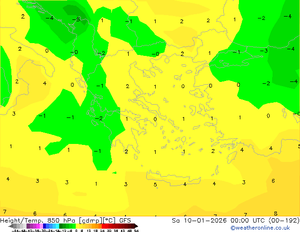Pick the cyan swatch in the legend
The height and width of the screenshot is (232, 300).
tap(57, 226)
